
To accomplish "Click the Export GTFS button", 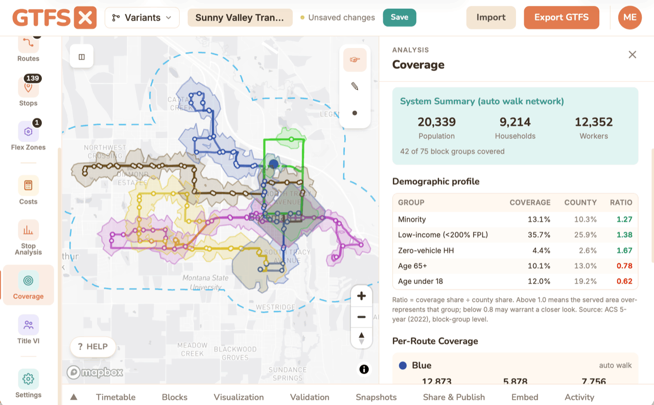I will click(562, 17).
